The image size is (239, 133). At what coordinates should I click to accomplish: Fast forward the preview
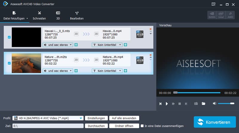[x=173, y=104]
